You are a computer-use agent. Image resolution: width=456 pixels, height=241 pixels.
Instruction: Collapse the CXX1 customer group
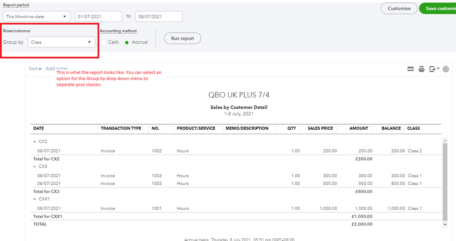[34, 199]
